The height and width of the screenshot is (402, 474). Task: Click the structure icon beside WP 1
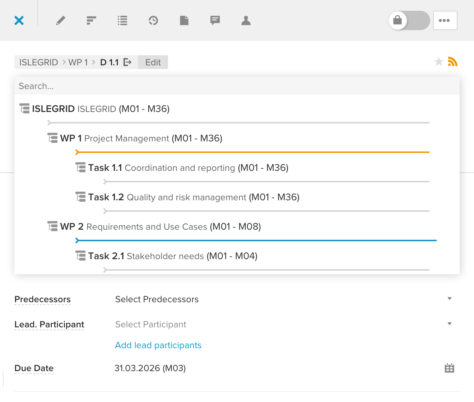52,138
